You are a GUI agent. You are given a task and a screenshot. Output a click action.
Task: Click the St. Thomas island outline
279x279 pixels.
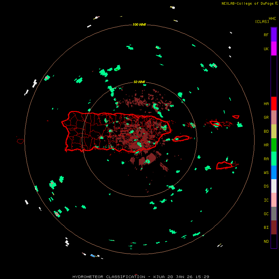(x=215, y=123)
